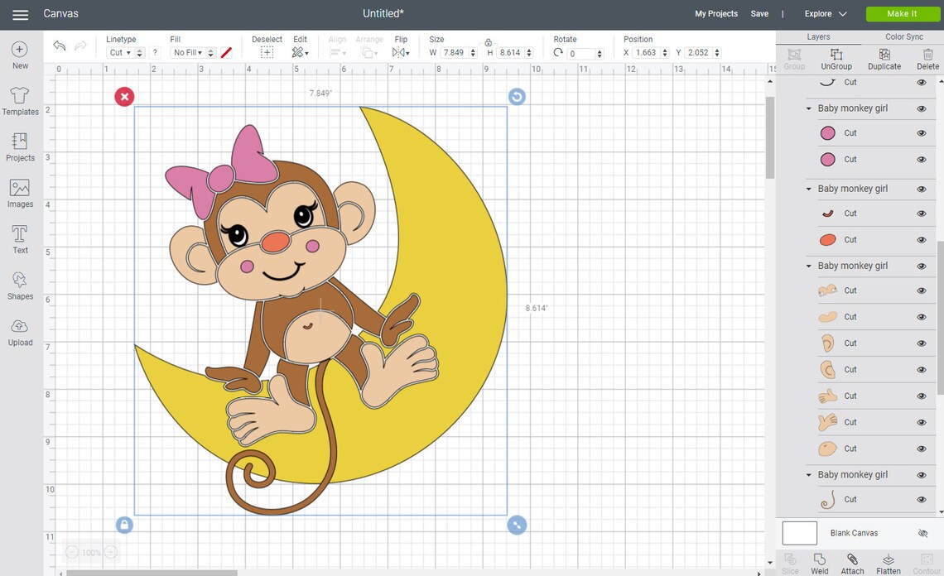Collapse the second Baby monkey girl group

point(809,189)
